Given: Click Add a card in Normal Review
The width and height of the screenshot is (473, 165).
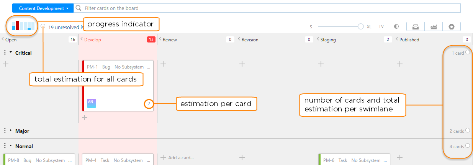Looking at the screenshot, I should 181,157.
